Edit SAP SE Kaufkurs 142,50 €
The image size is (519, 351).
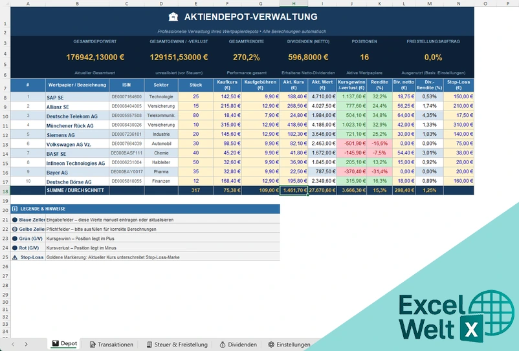tap(227, 97)
